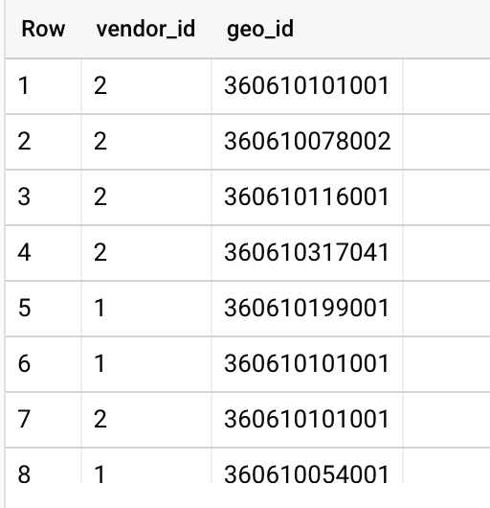Select geo_id cell 360610199001

click(306, 308)
